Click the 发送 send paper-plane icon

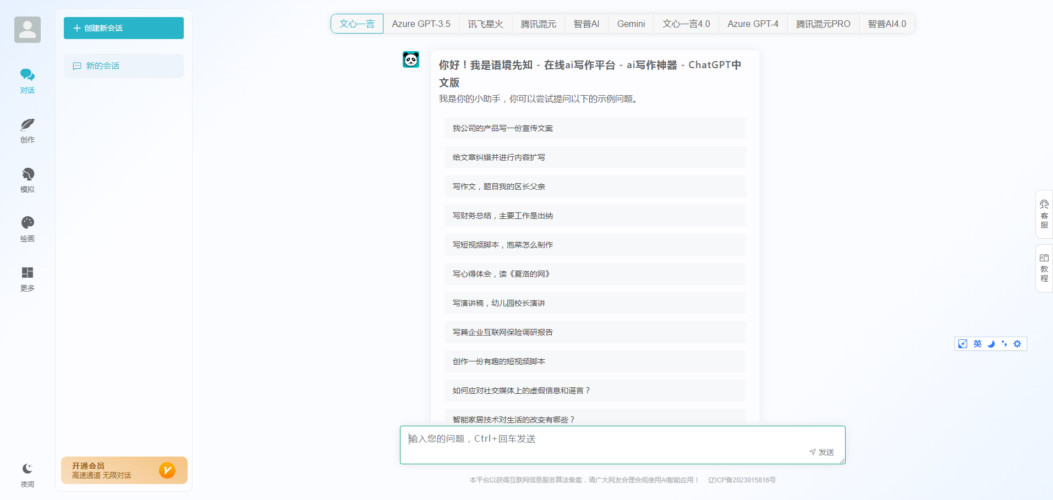(x=813, y=452)
